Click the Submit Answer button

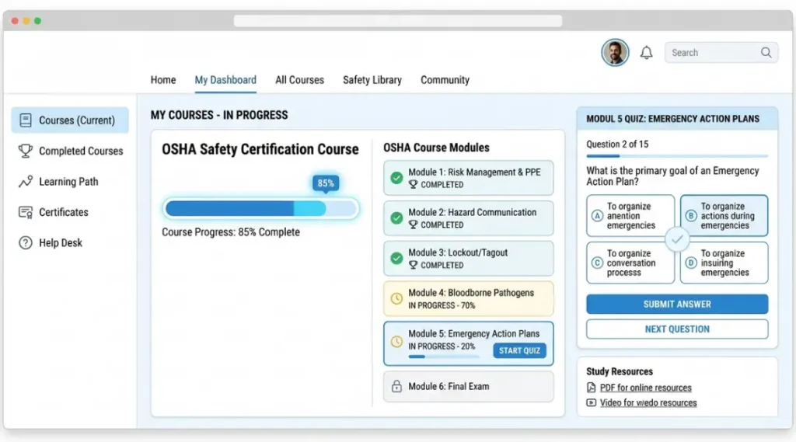click(x=677, y=304)
